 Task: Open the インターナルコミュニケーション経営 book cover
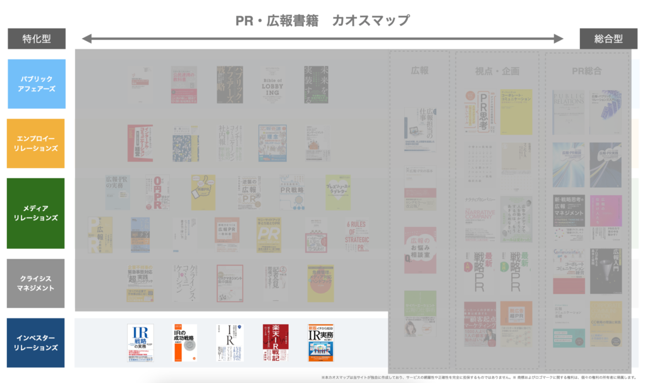click(x=140, y=143)
